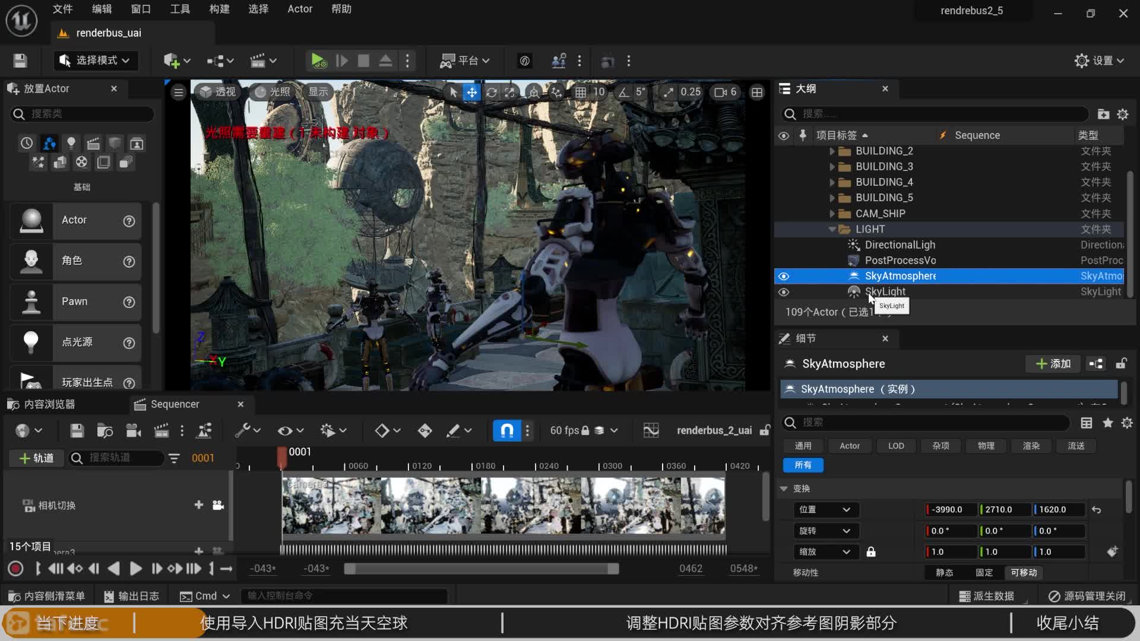Add a camera to the camera cut track
Viewport: 1140px width, 641px height.
pyautogui.click(x=218, y=505)
